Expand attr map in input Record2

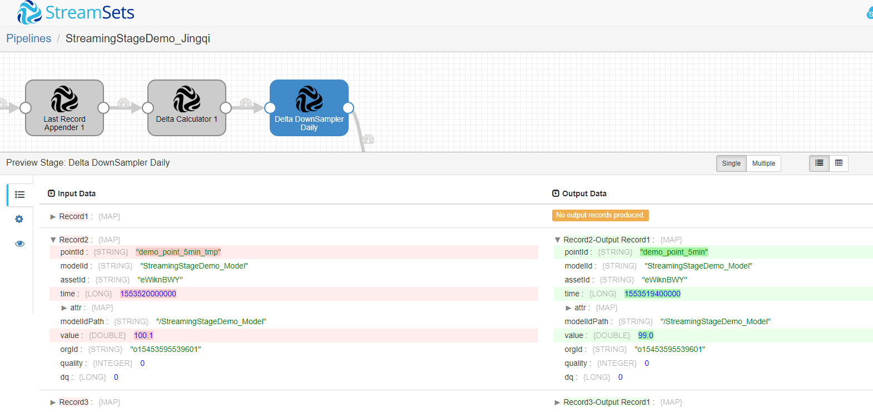point(64,308)
